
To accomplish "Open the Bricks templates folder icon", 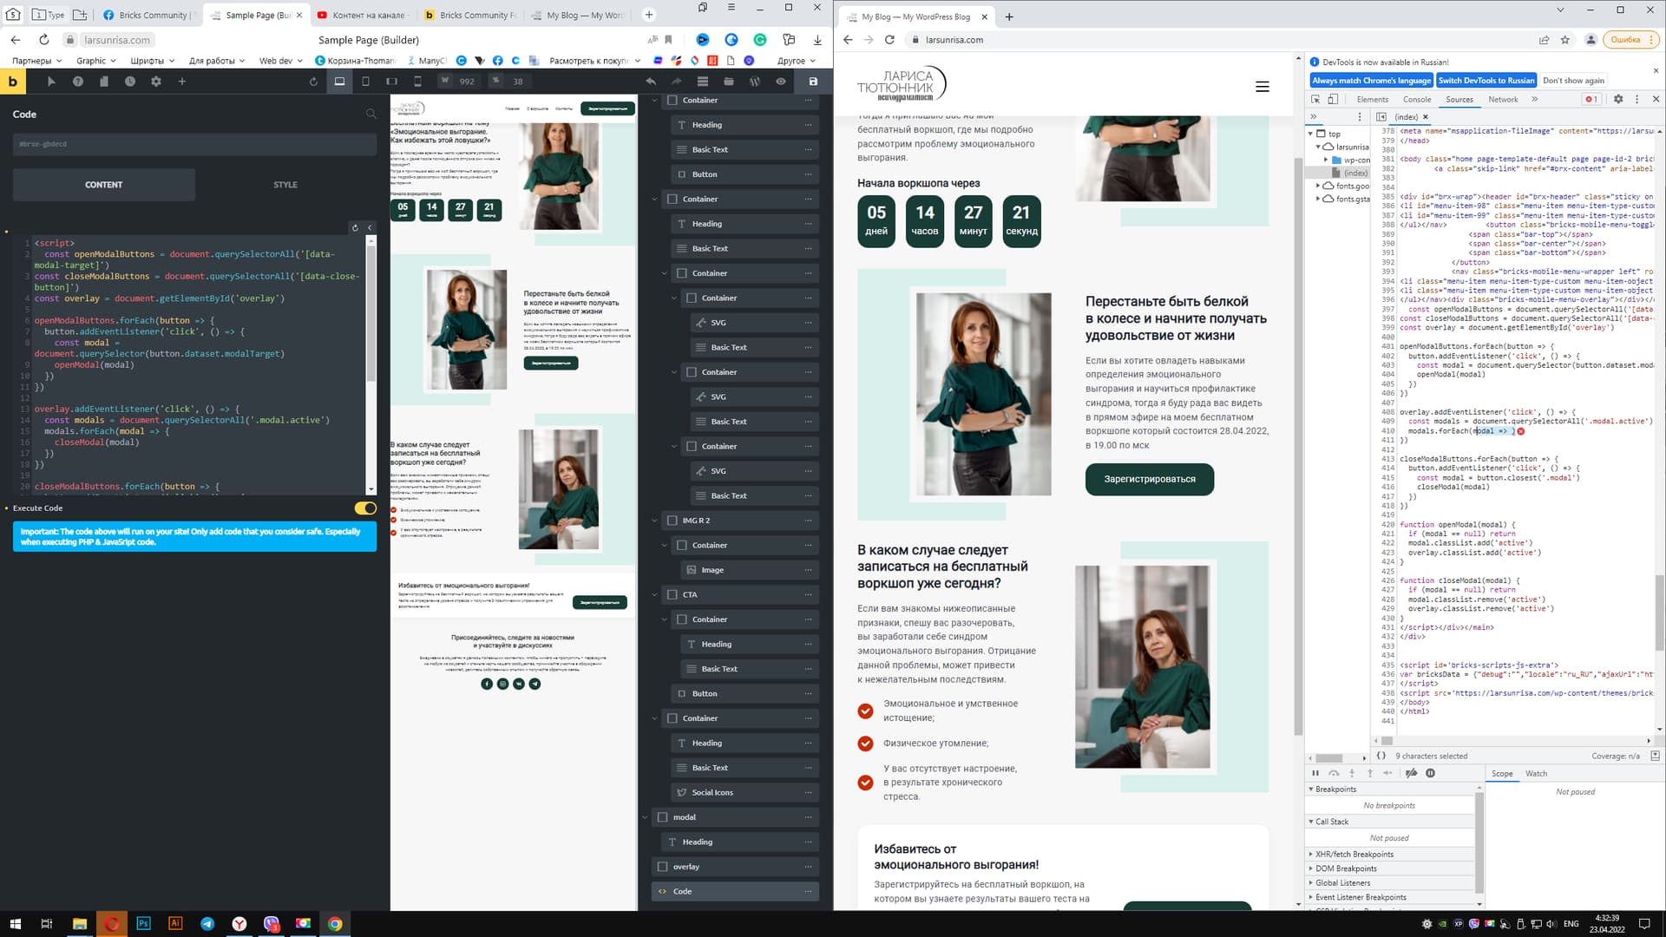I will pyautogui.click(x=729, y=82).
